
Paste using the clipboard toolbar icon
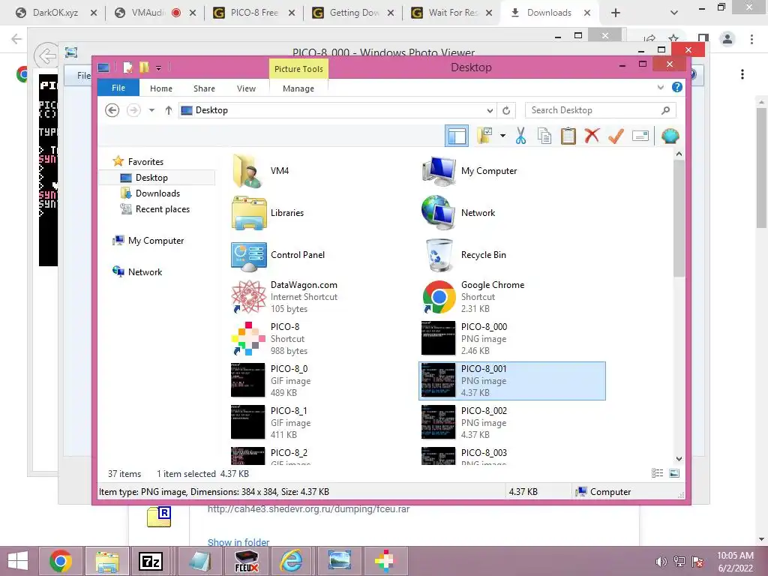(x=568, y=136)
